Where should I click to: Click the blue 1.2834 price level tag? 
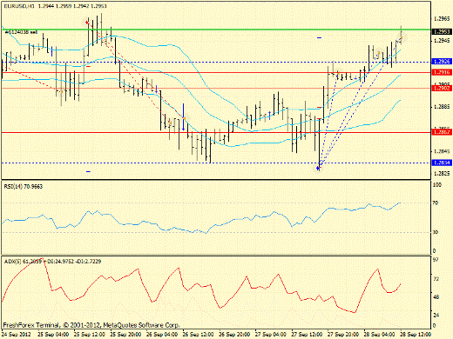pyautogui.click(x=442, y=163)
